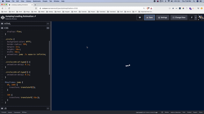Open the Assets panel
This screenshot has width=204, height=114.
click(10, 112)
